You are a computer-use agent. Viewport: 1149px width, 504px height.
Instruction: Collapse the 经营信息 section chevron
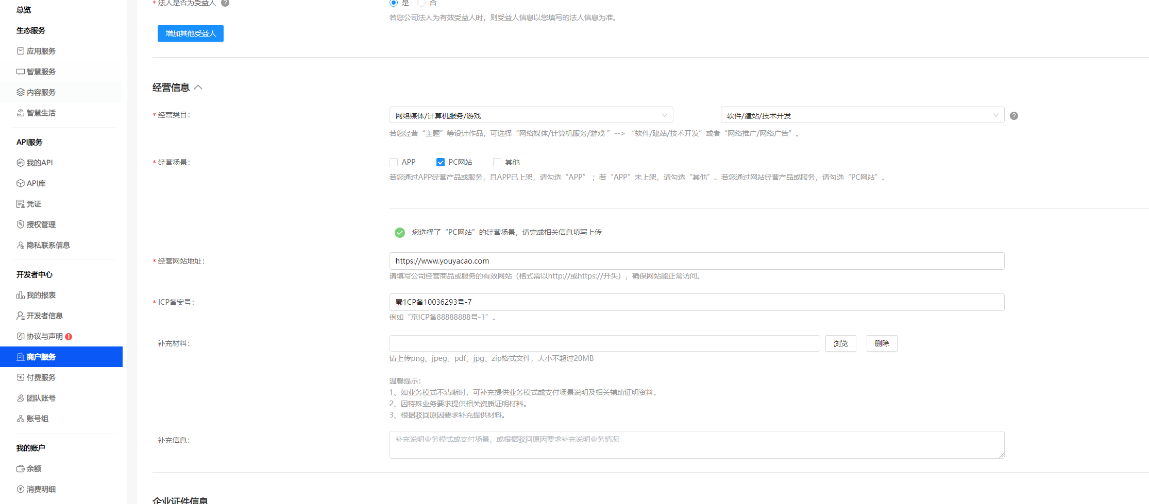coord(198,88)
